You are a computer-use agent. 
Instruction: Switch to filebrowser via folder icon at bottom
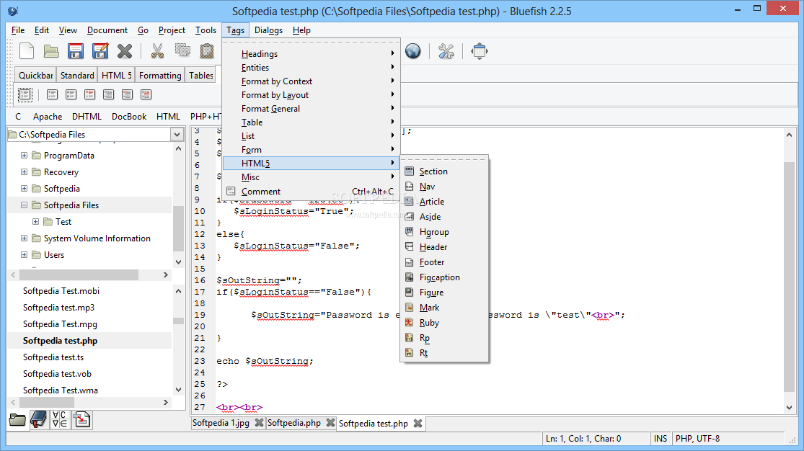(x=17, y=420)
